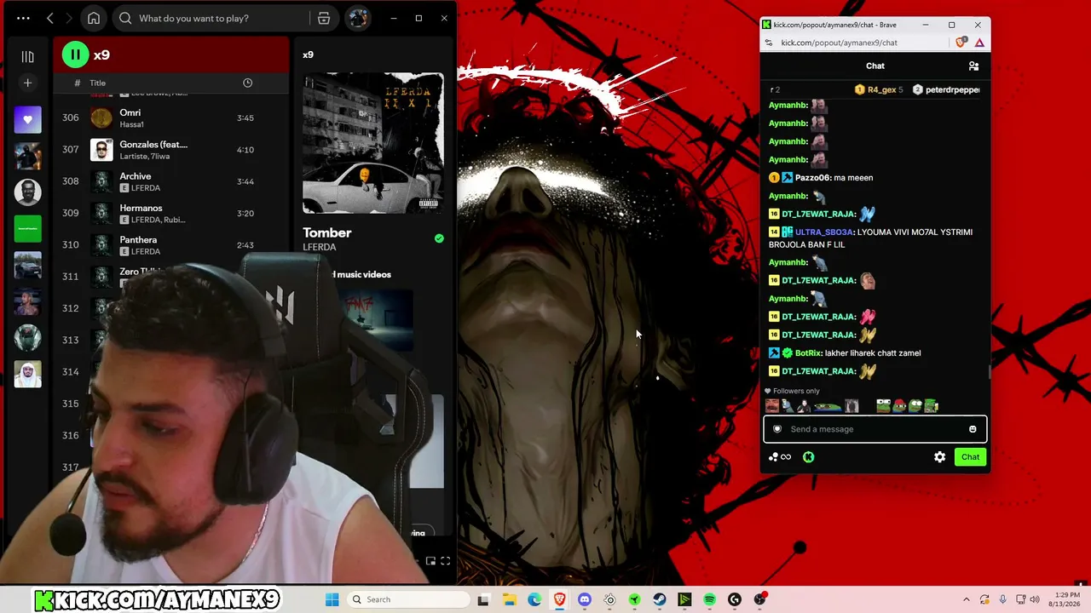Image resolution: width=1091 pixels, height=613 pixels.
Task: Open Task View on the taskbar
Action: (x=484, y=599)
